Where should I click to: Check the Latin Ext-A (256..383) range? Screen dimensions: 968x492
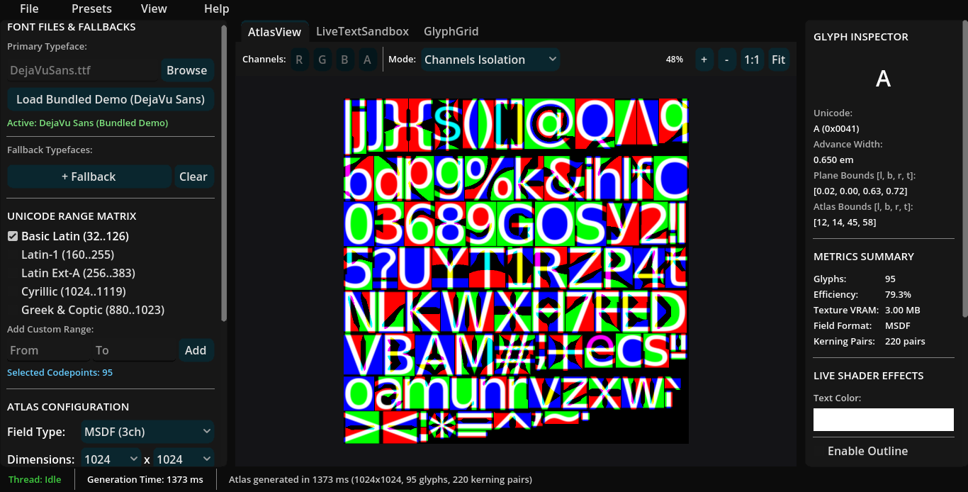tap(78, 273)
